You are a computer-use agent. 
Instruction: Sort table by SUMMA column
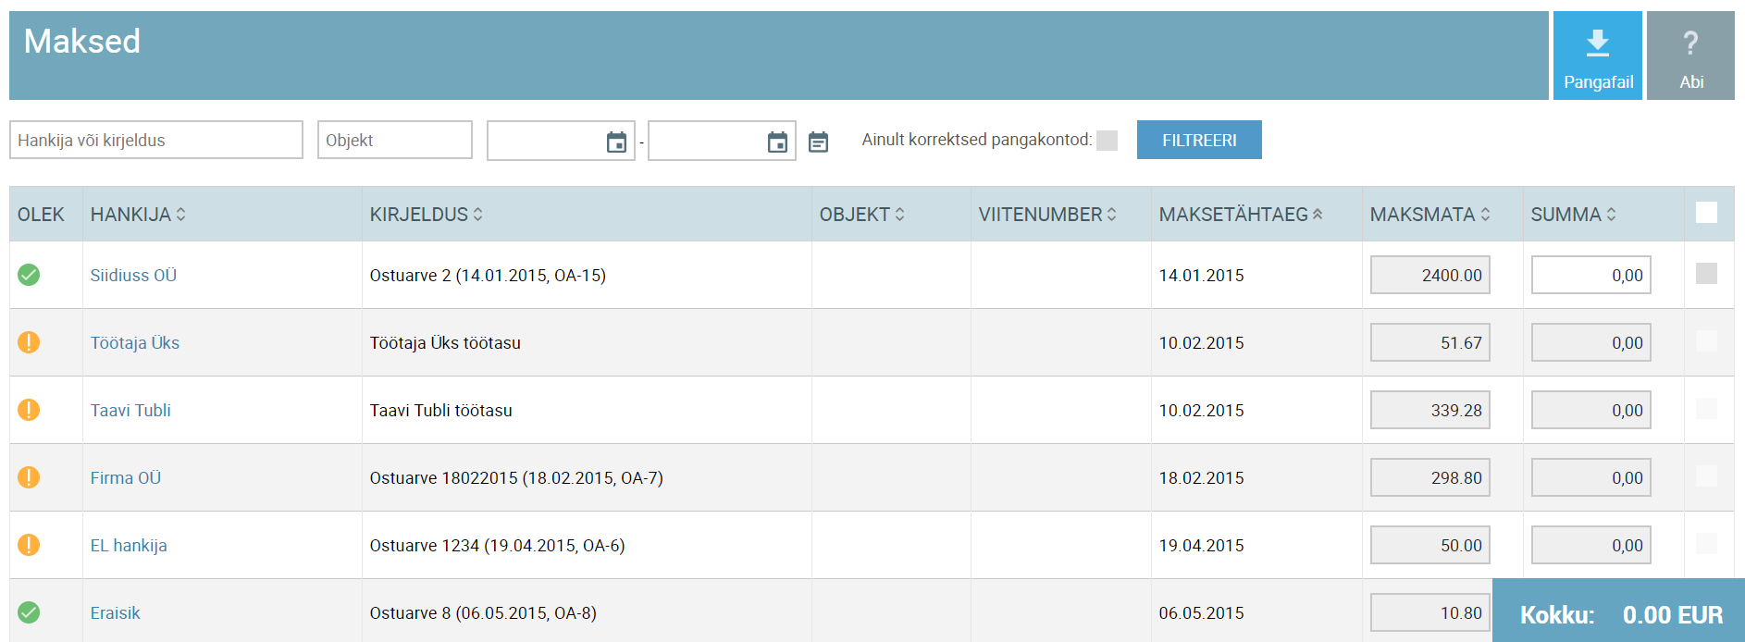click(x=1574, y=215)
